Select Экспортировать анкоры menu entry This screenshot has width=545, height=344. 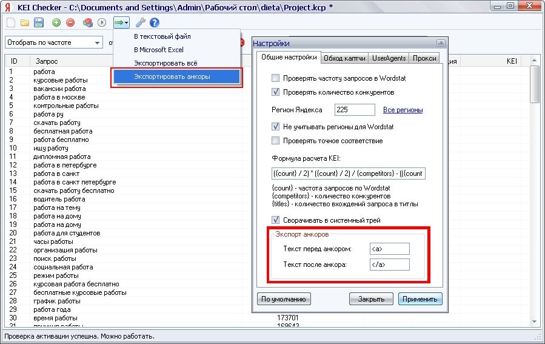pyautogui.click(x=176, y=76)
